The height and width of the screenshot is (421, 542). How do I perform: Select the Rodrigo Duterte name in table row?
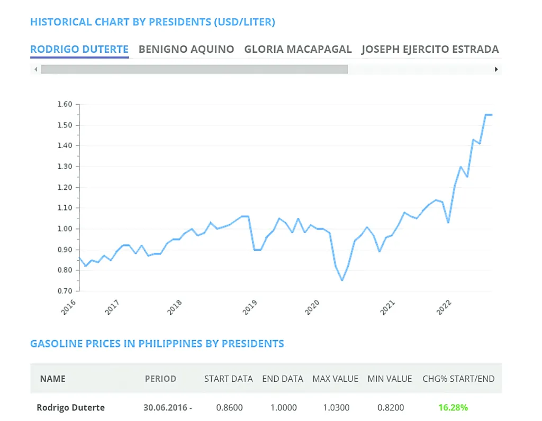[x=70, y=408]
